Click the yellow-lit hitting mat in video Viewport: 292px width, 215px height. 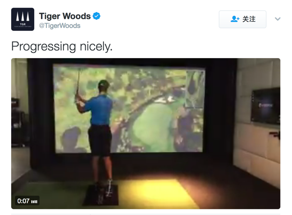coord(156,193)
